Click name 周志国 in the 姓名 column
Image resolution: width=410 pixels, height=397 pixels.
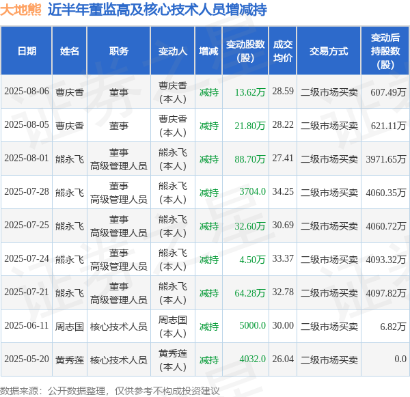[70, 327]
